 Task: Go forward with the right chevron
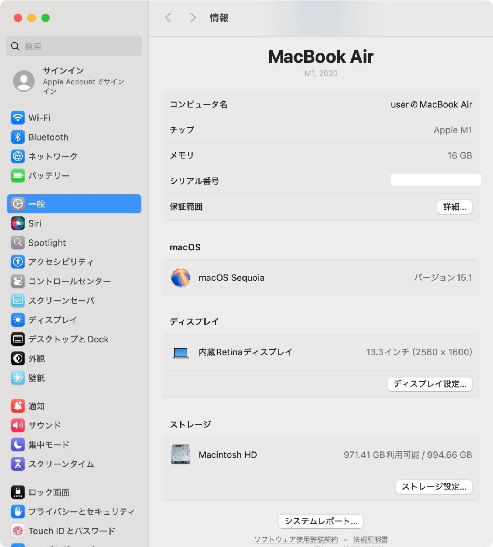click(x=192, y=18)
